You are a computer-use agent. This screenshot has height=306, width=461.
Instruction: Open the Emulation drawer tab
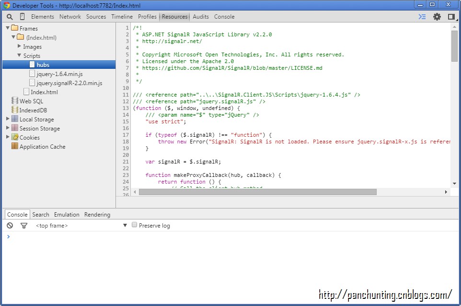pyautogui.click(x=67, y=215)
